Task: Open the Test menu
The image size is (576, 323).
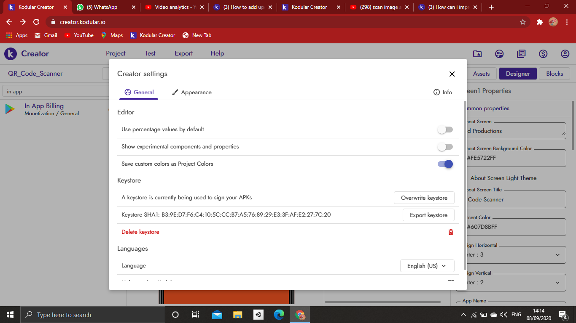Action: tap(150, 53)
